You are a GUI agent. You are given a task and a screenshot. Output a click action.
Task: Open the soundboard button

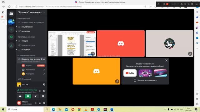coord(43,96)
